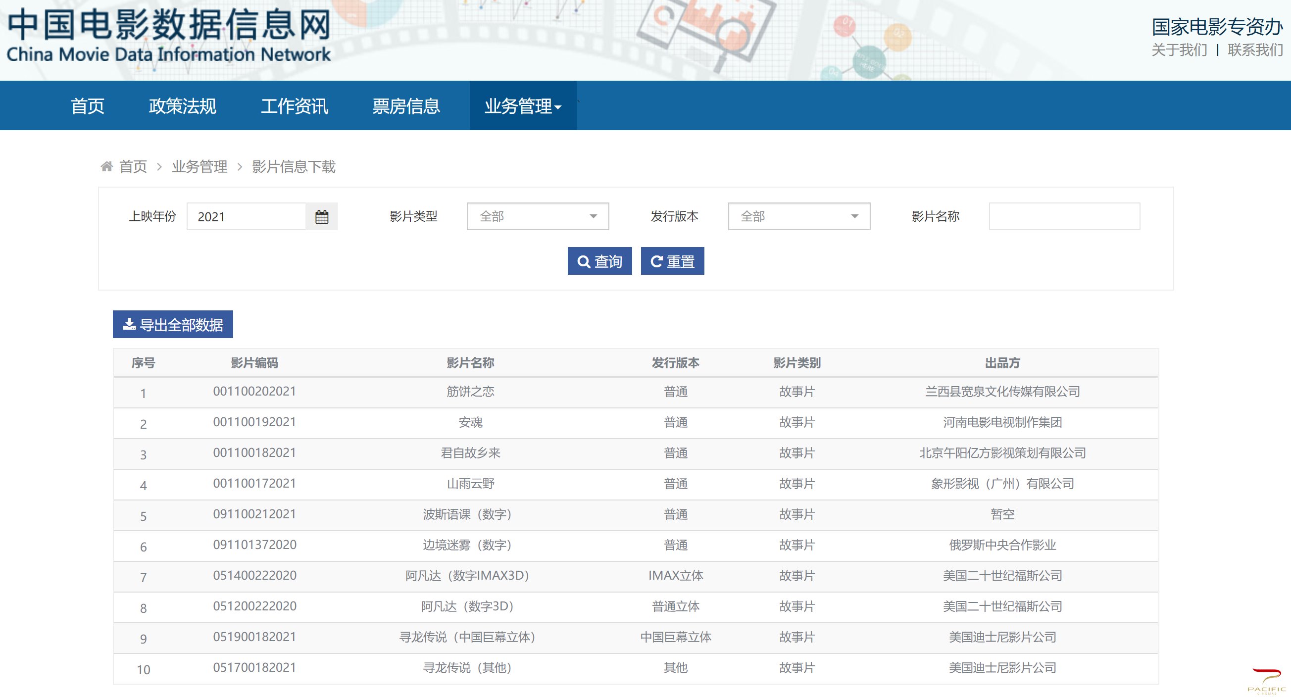
Task: Click 导出全部数据 export button
Action: 173,325
